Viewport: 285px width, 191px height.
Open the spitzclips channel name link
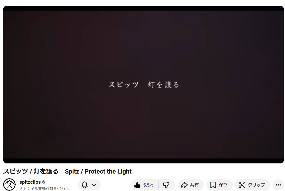(30, 182)
